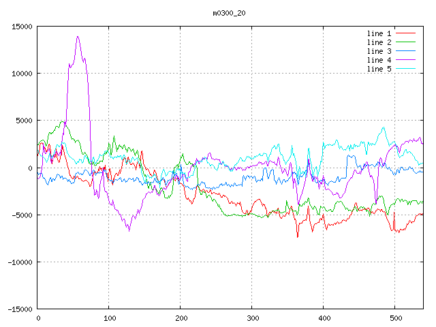Click the tall purple peak's highest point

click(x=78, y=37)
